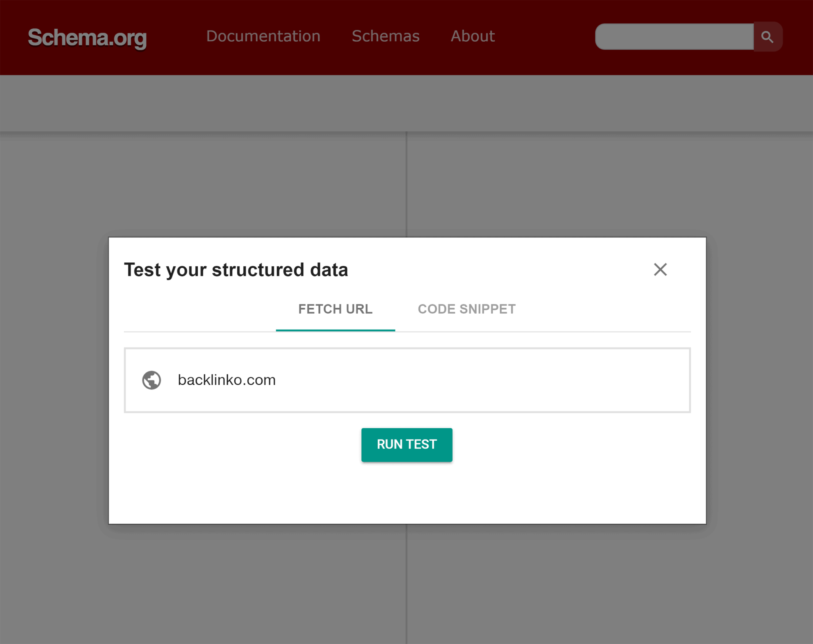This screenshot has width=813, height=644.
Task: Click the Schema.org search bar
Action: coord(673,36)
